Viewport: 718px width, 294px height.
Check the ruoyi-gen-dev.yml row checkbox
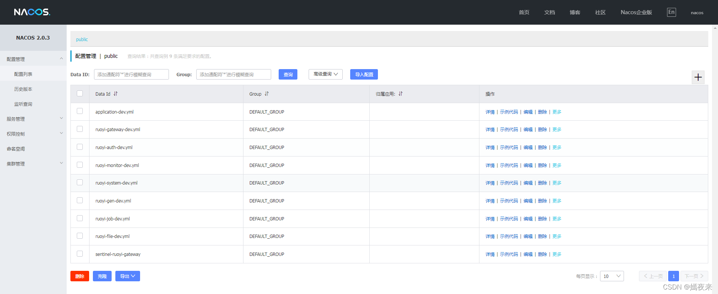click(x=80, y=200)
